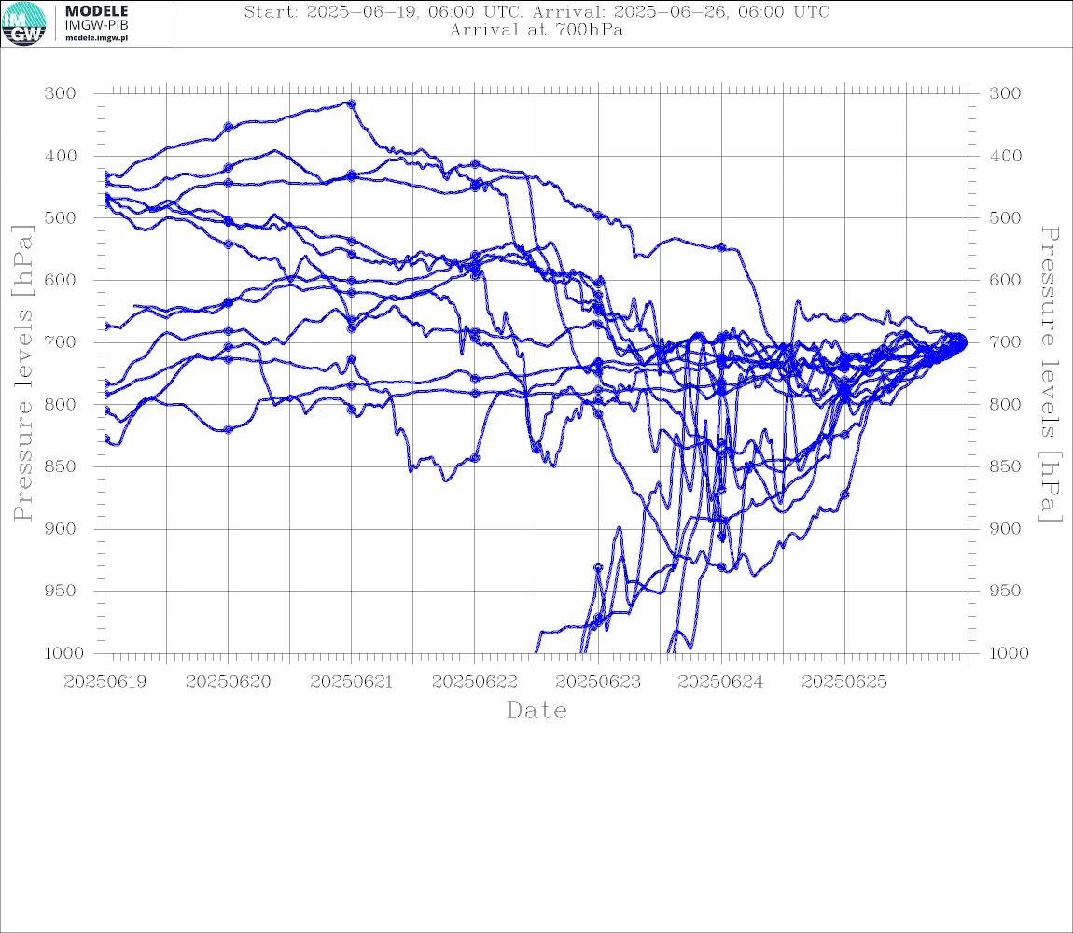This screenshot has width=1073, height=933.
Task: Click the 'Date' x-axis title
Action: [x=536, y=710]
